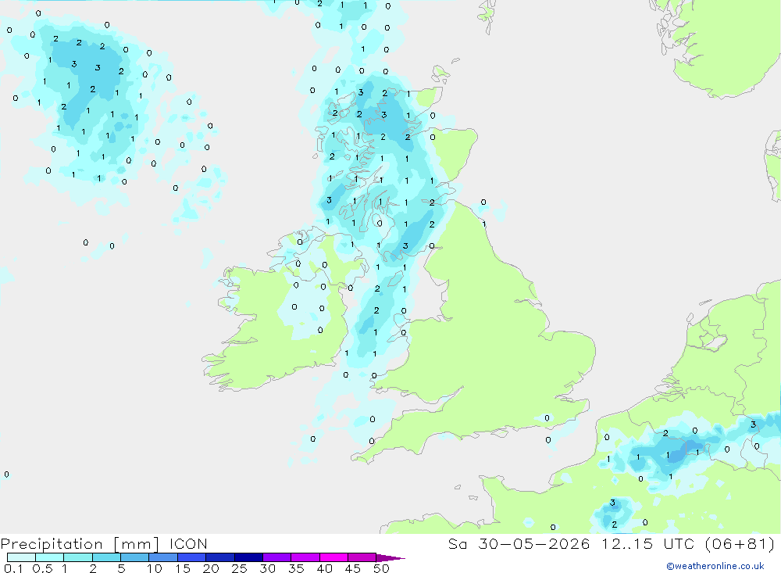Click the legend label "50"
Screen dimensions: 781x573
pos(382,568)
